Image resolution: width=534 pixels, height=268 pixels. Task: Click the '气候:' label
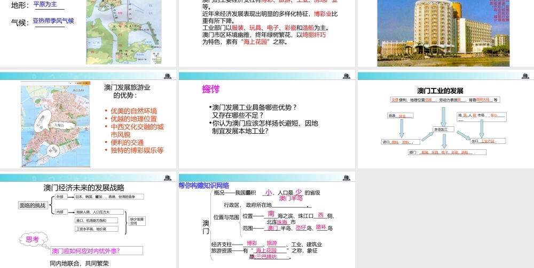point(20,23)
